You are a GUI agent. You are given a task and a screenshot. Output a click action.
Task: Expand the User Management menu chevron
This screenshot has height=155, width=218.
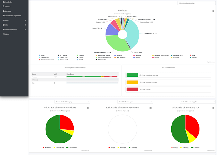[25, 29]
